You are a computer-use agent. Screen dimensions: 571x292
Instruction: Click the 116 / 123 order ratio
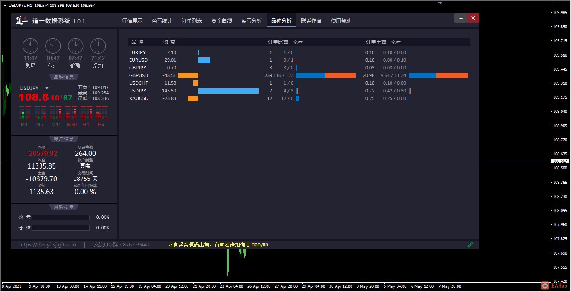pos(284,75)
